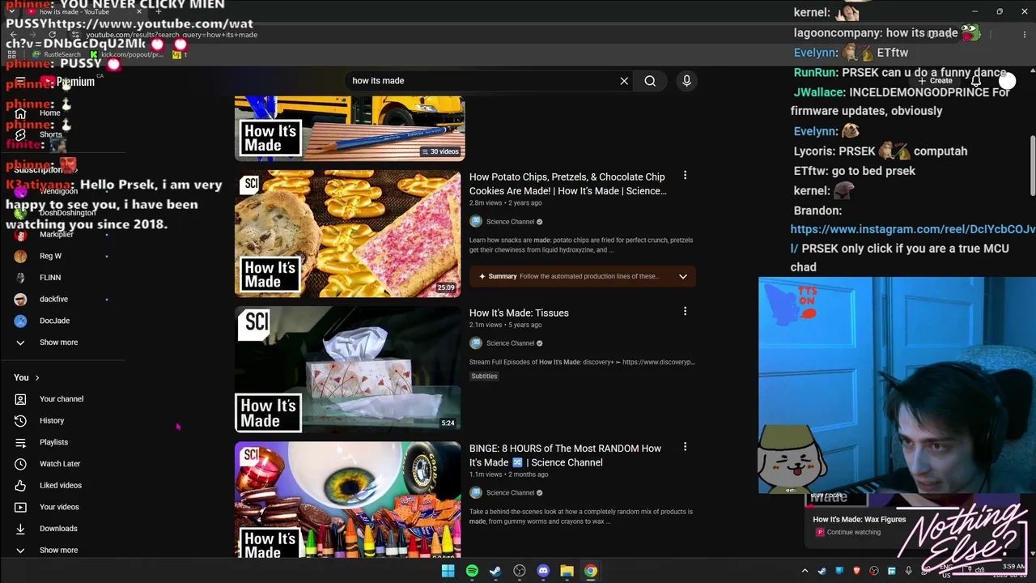Image resolution: width=1036 pixels, height=583 pixels.
Task: Click the Science Channel avatar under Potato Chips video
Action: (476, 222)
